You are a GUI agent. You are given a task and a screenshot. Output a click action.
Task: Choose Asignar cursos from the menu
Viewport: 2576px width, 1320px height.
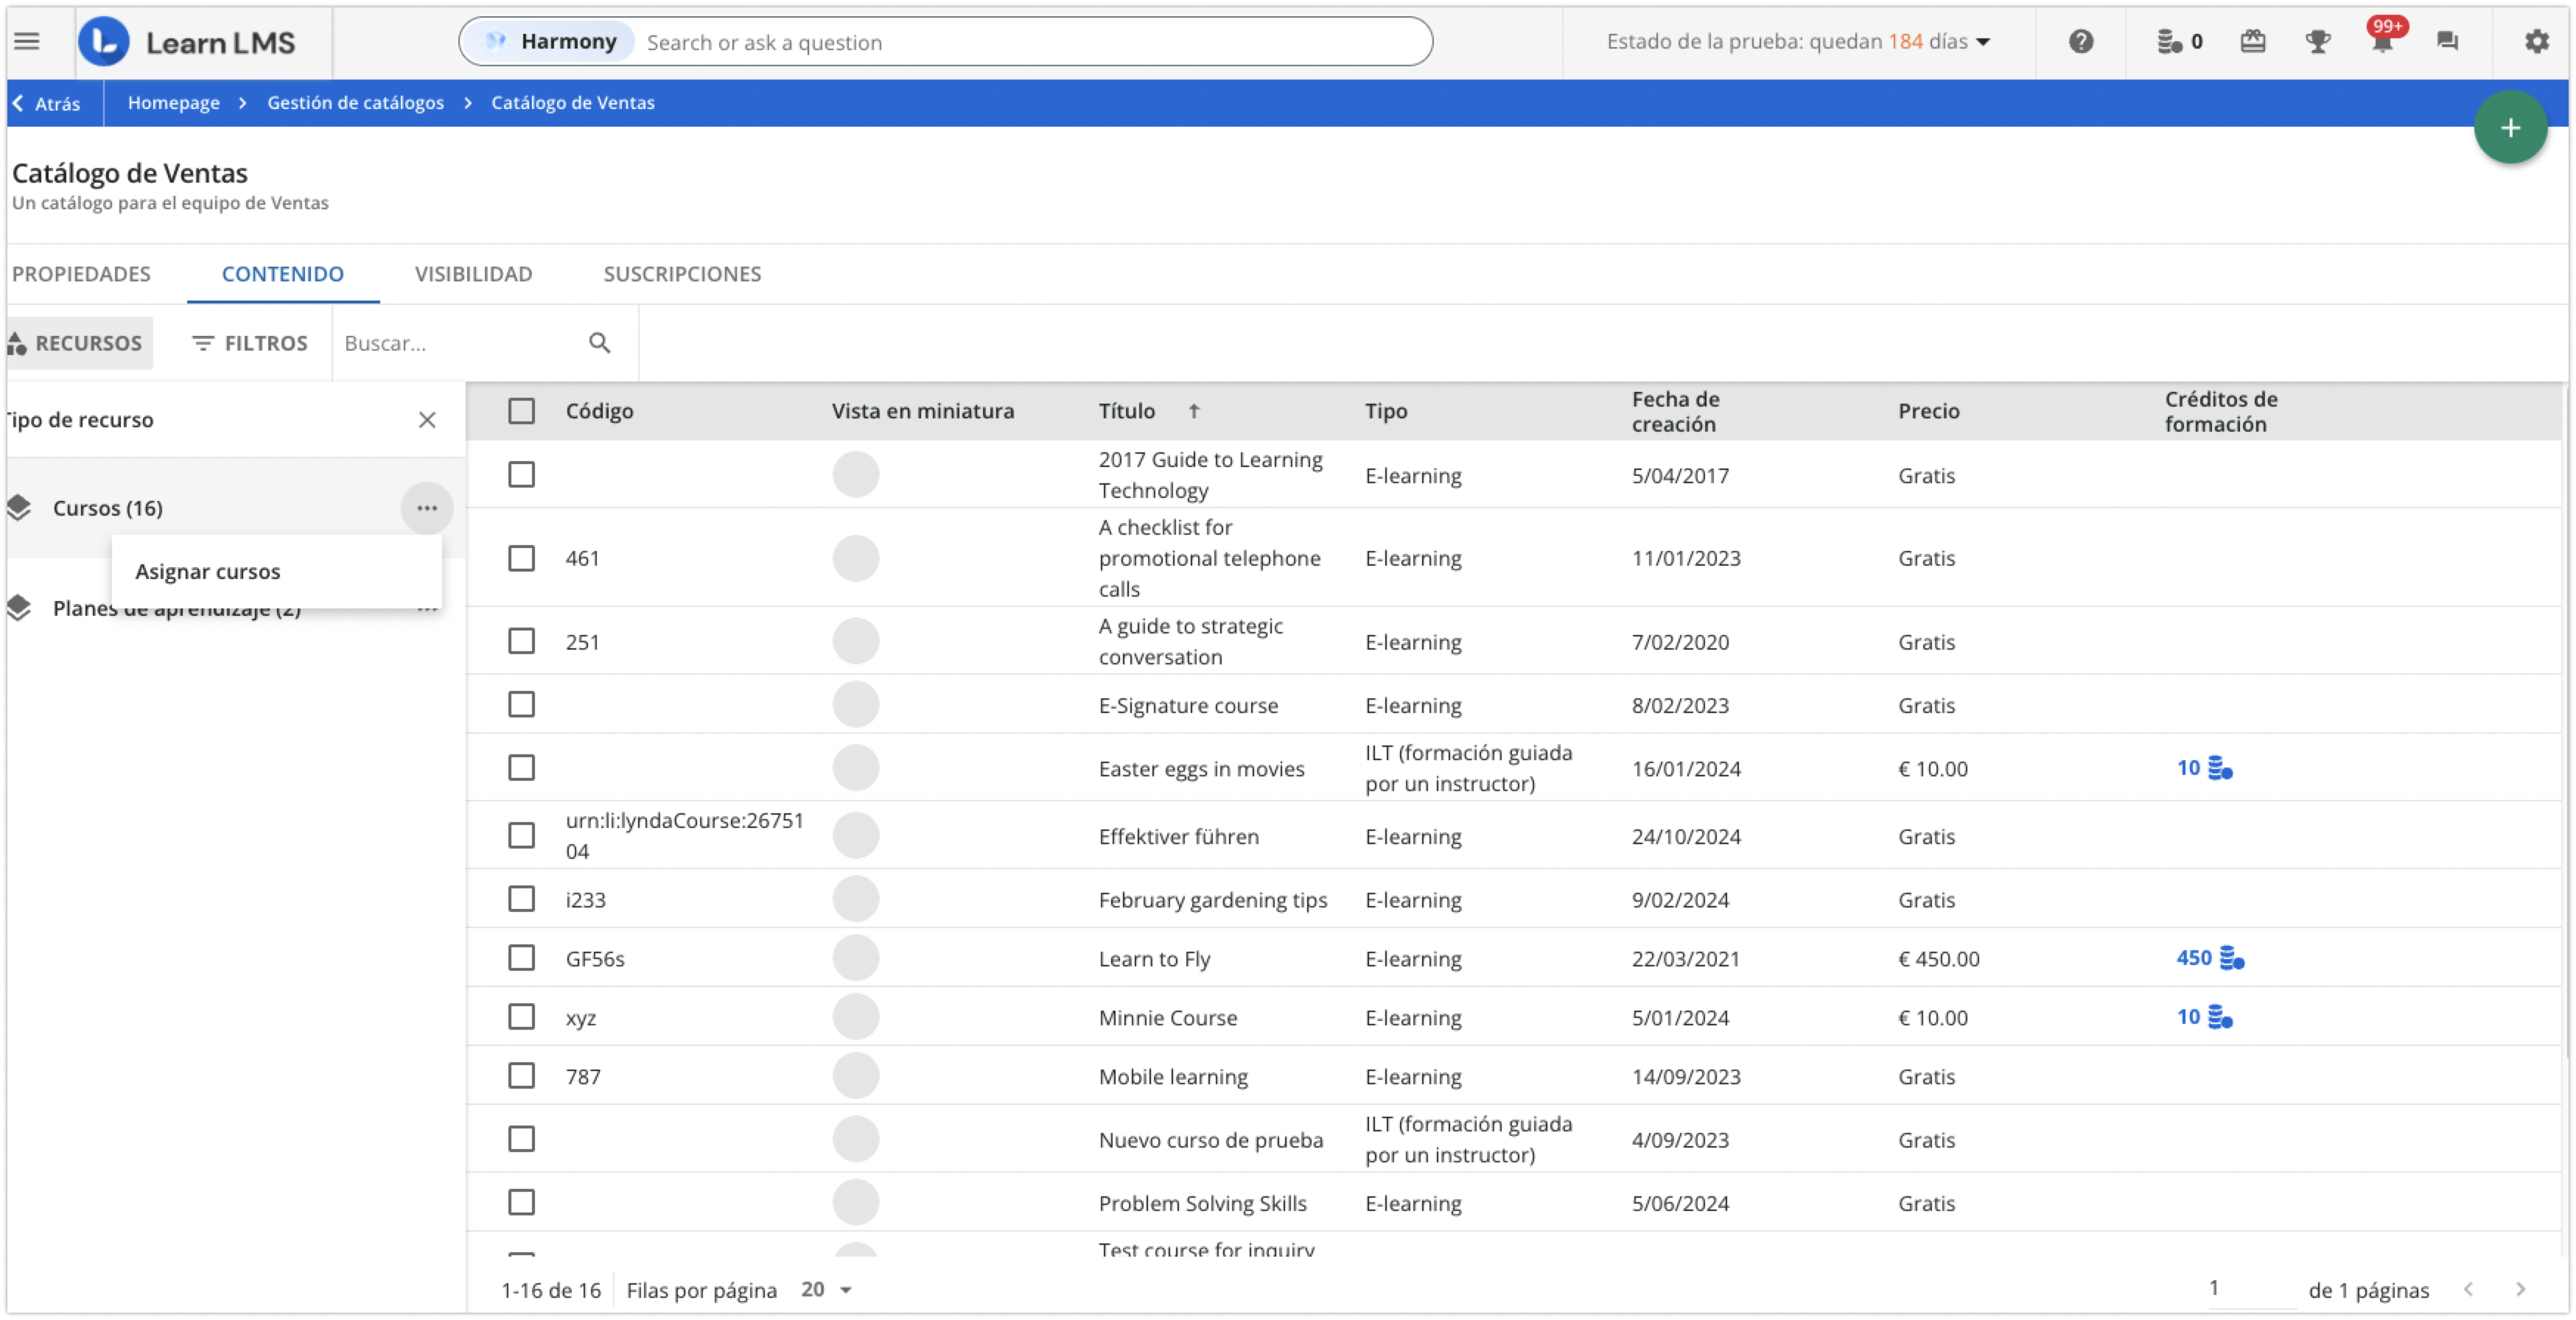pos(208,571)
